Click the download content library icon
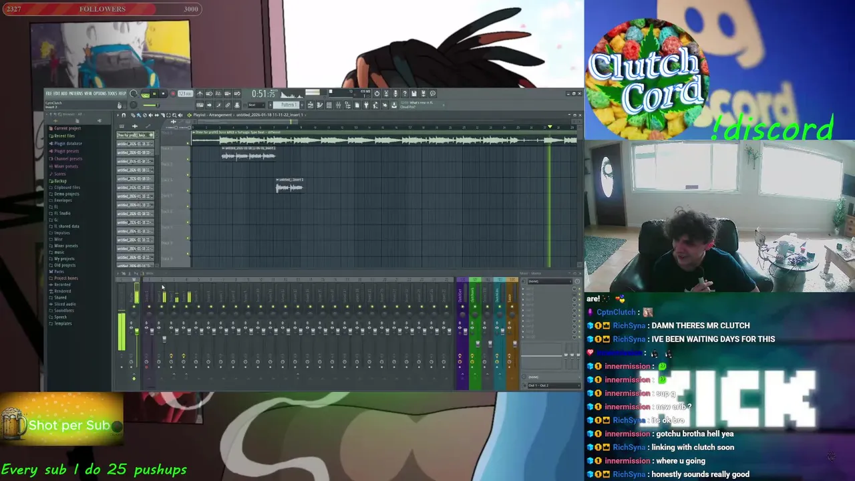This screenshot has width=855, height=481. click(x=394, y=105)
